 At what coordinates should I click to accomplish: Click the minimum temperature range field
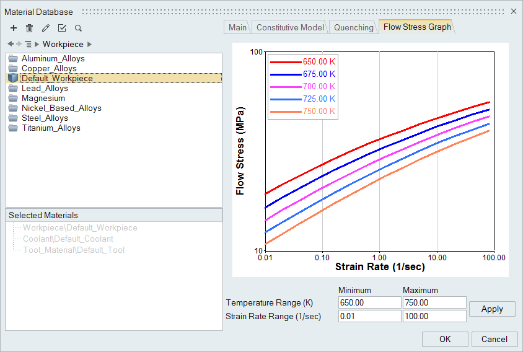[x=369, y=302]
